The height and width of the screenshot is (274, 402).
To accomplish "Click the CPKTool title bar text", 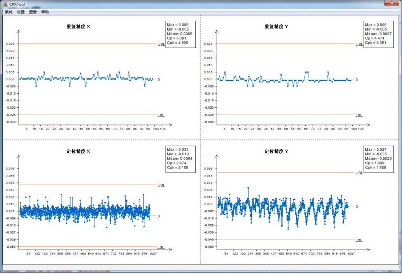I will pyautogui.click(x=17, y=4).
